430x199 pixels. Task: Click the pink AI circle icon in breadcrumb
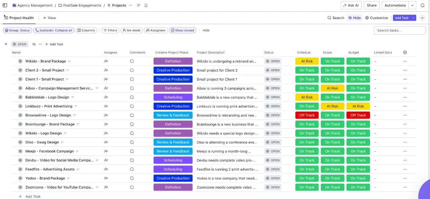coord(146,6)
